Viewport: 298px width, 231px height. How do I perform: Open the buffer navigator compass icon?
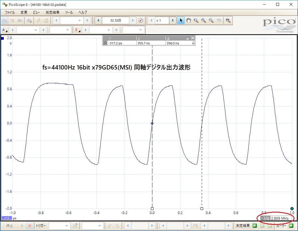pos(141,20)
